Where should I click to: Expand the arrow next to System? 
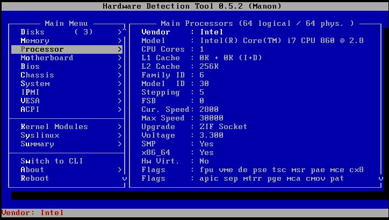click(x=120, y=84)
